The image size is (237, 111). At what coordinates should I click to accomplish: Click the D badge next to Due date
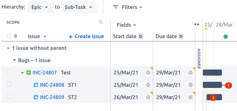pyautogui.click(x=181, y=37)
